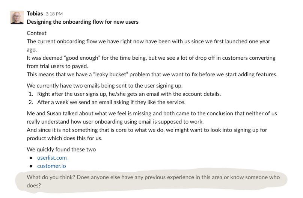The width and height of the screenshot is (303, 198).
Task: Click the 'good enough' sentence about drop off
Action: click(x=151, y=62)
